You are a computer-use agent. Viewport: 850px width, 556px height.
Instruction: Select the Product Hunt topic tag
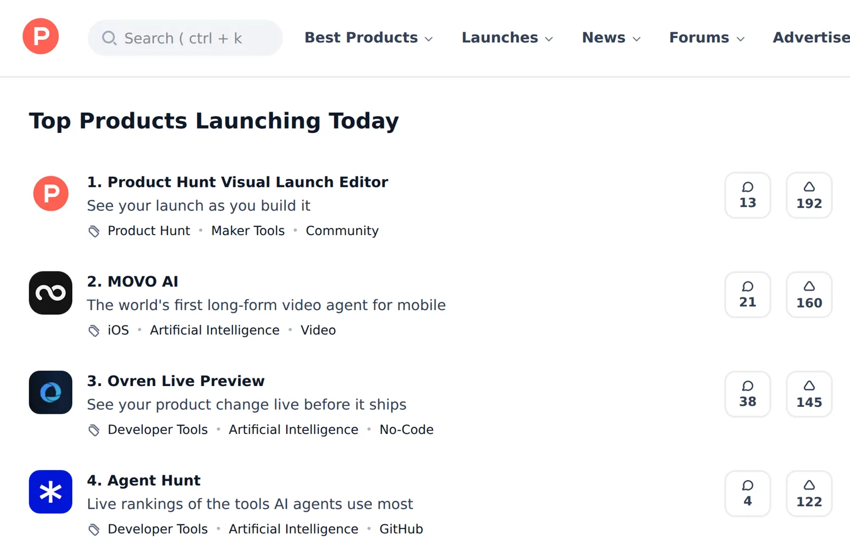149,231
